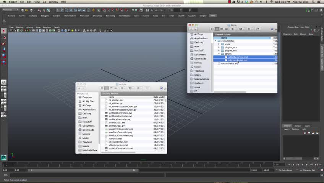
Task: Activate the red-cornered Scale tool
Action: point(4,62)
